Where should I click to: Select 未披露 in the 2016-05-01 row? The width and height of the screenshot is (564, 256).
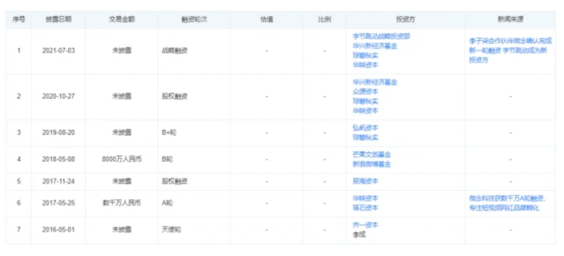point(122,230)
